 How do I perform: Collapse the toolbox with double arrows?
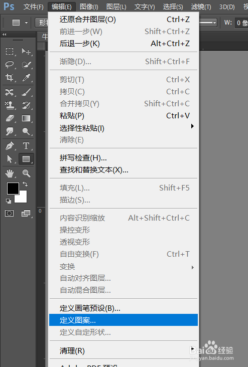[4, 35]
